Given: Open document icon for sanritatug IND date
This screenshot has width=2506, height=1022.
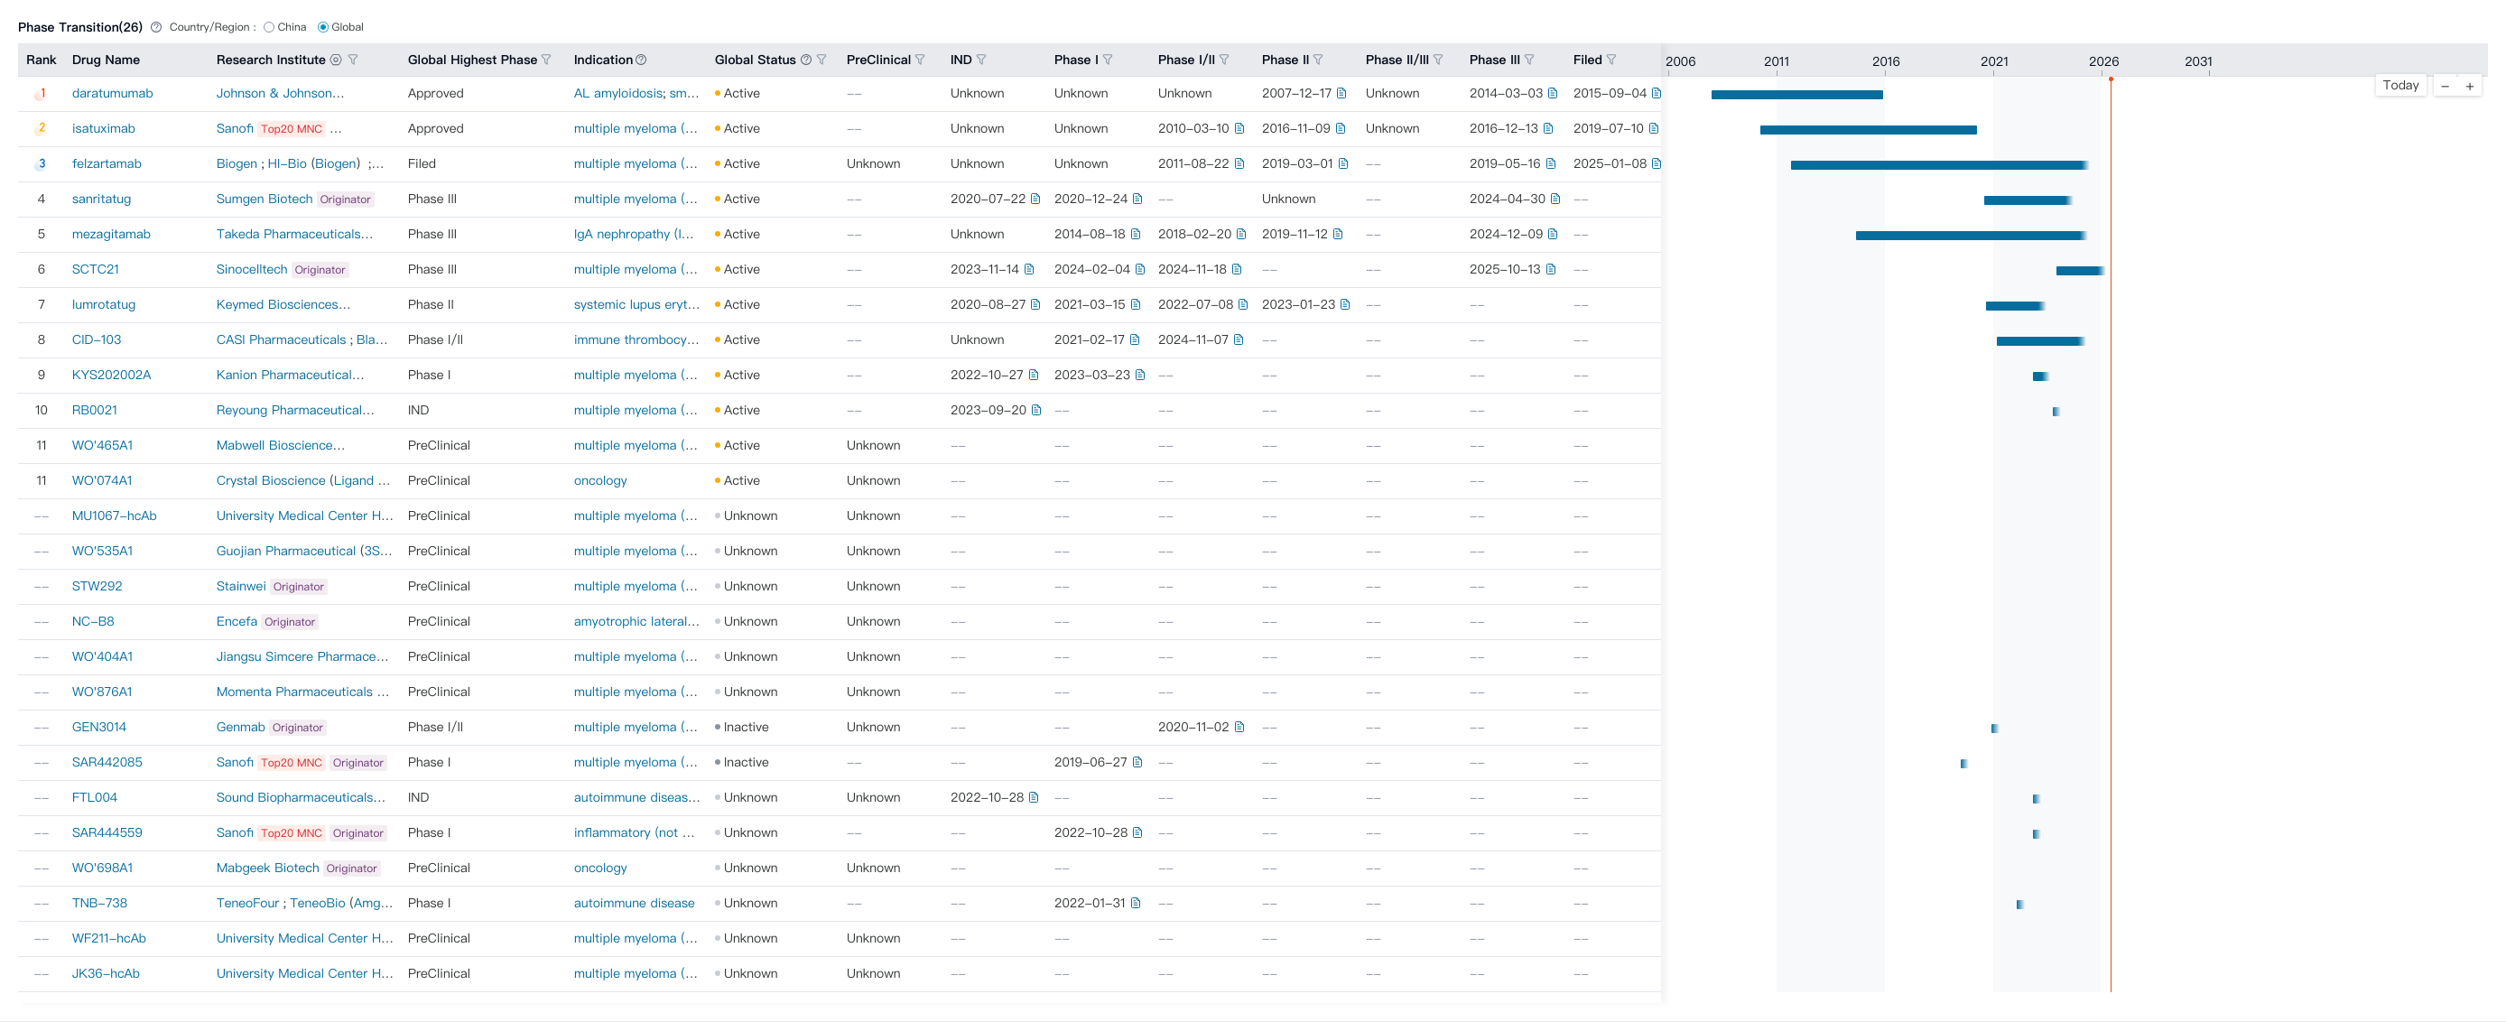Looking at the screenshot, I should click(x=1035, y=199).
